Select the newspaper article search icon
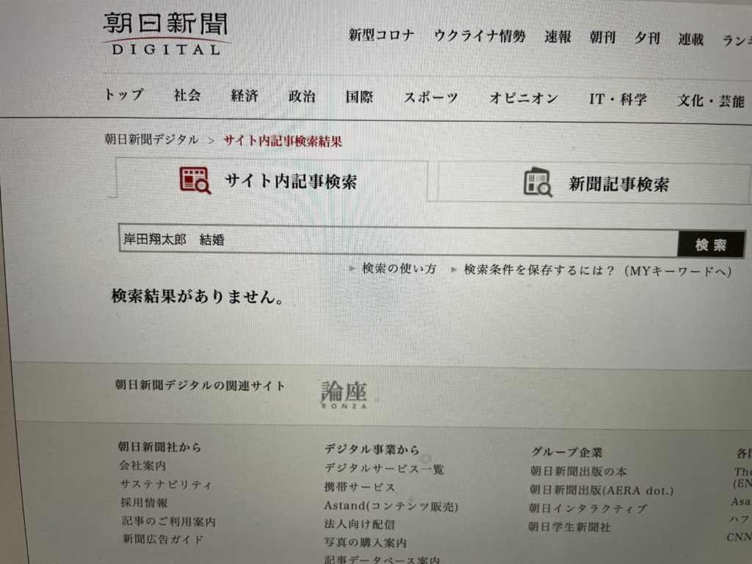This screenshot has width=752, height=564. (538, 182)
